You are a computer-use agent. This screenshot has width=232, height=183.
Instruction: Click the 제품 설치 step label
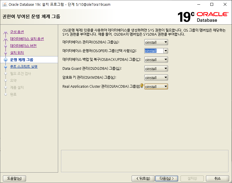click(x=17, y=87)
